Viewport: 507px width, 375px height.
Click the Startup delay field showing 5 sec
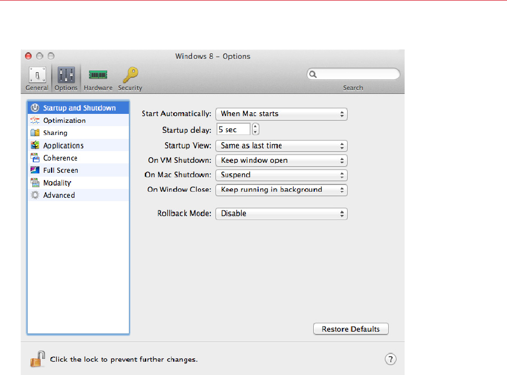coord(233,129)
